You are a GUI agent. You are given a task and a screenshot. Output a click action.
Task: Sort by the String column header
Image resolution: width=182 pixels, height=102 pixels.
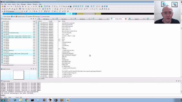pos(63,21)
